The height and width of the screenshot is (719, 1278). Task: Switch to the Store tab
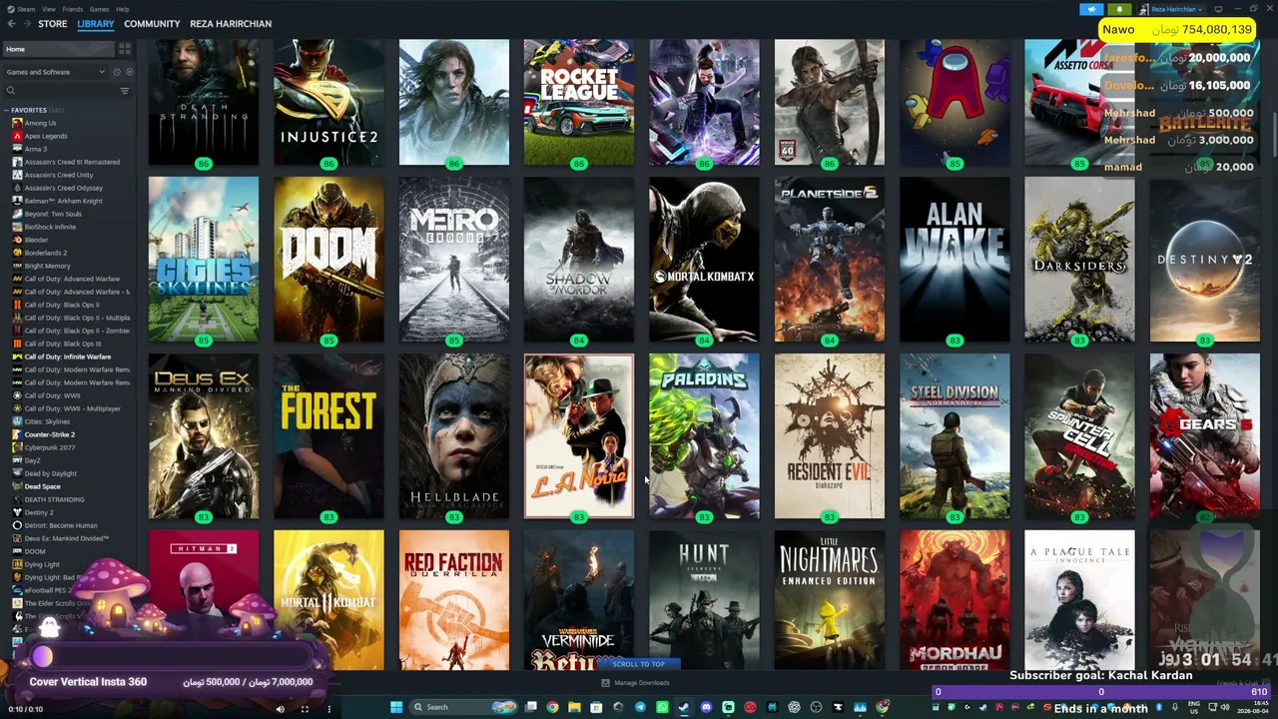pos(52,24)
